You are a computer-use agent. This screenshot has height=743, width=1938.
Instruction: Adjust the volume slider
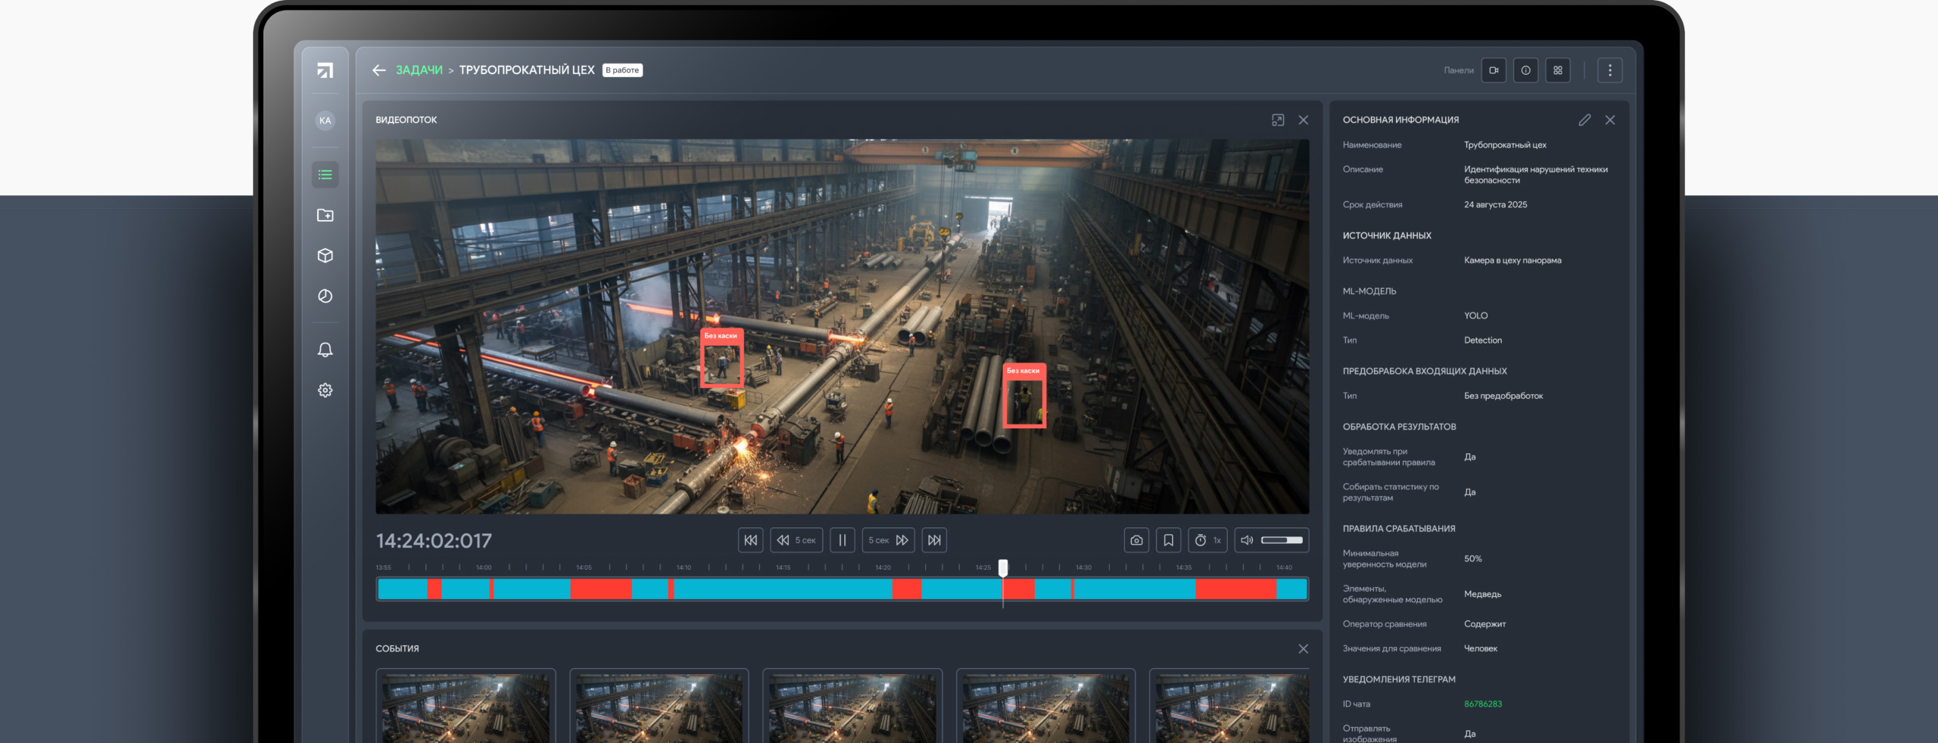pos(1281,540)
